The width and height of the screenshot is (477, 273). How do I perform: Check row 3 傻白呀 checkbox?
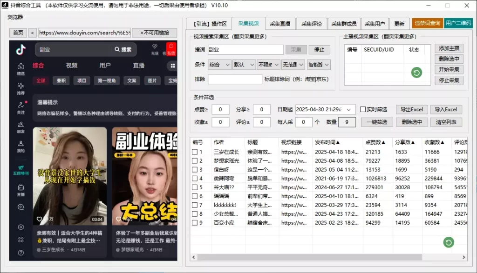coord(195,169)
